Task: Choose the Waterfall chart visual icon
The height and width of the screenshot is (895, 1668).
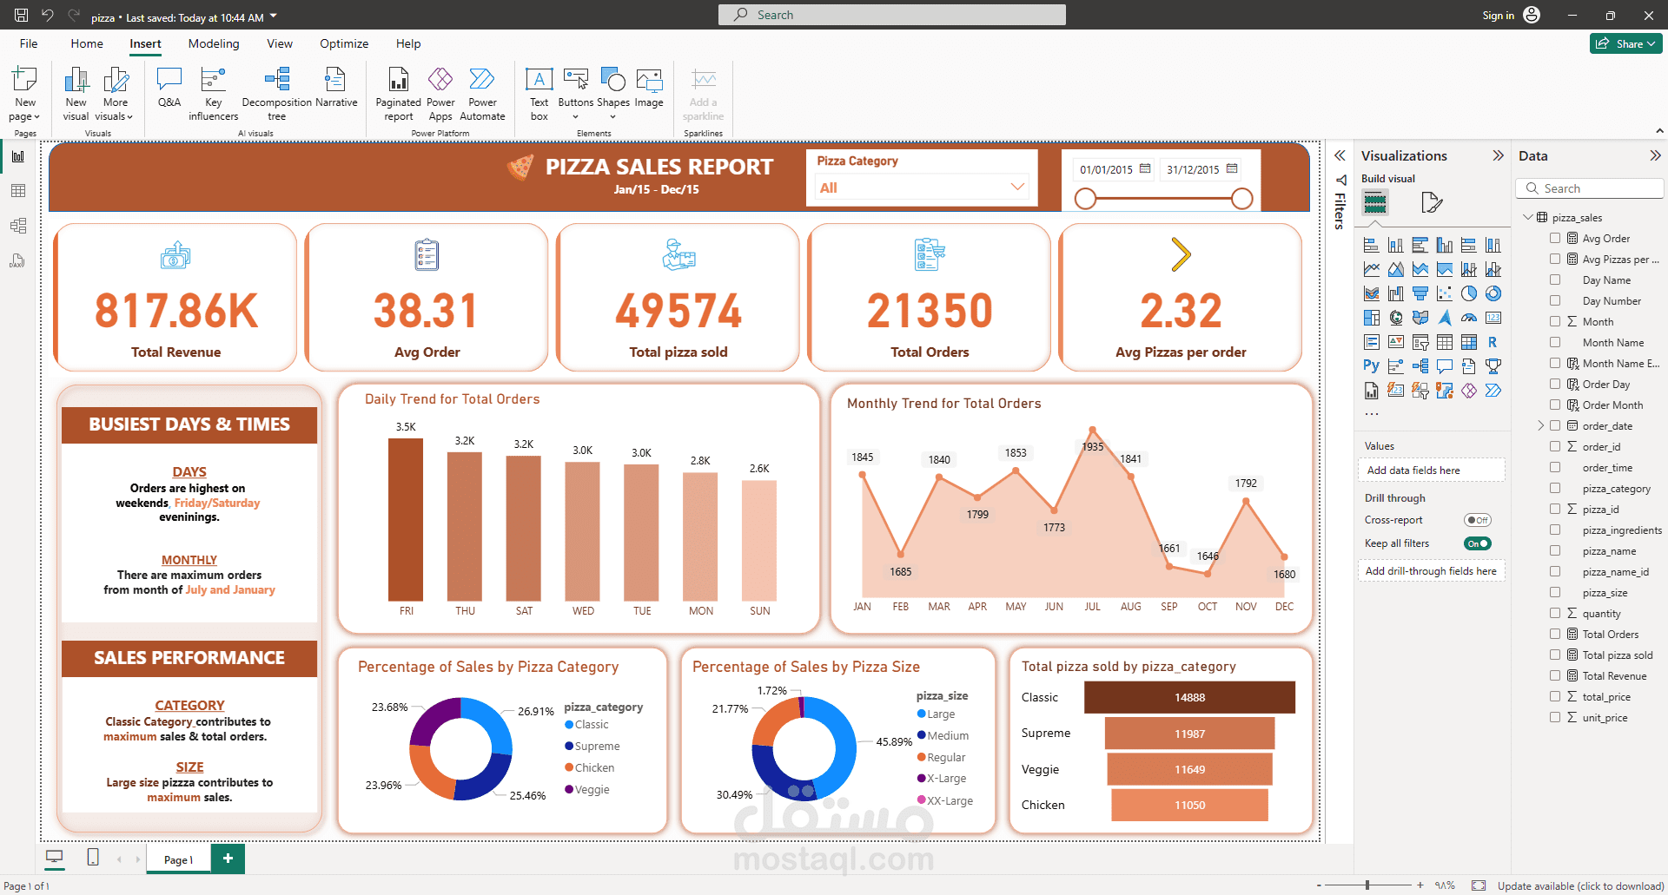Action: 1396,293
